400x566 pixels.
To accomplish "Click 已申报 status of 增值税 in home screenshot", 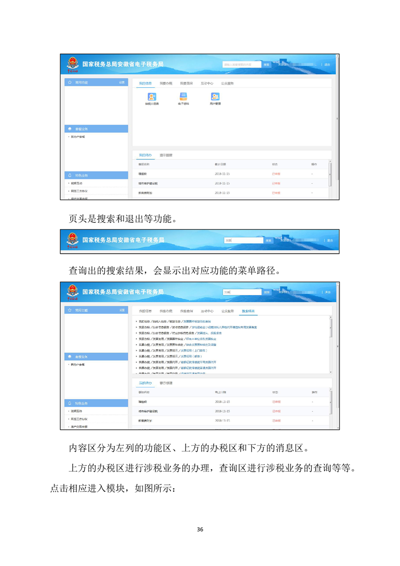I will [x=276, y=174].
